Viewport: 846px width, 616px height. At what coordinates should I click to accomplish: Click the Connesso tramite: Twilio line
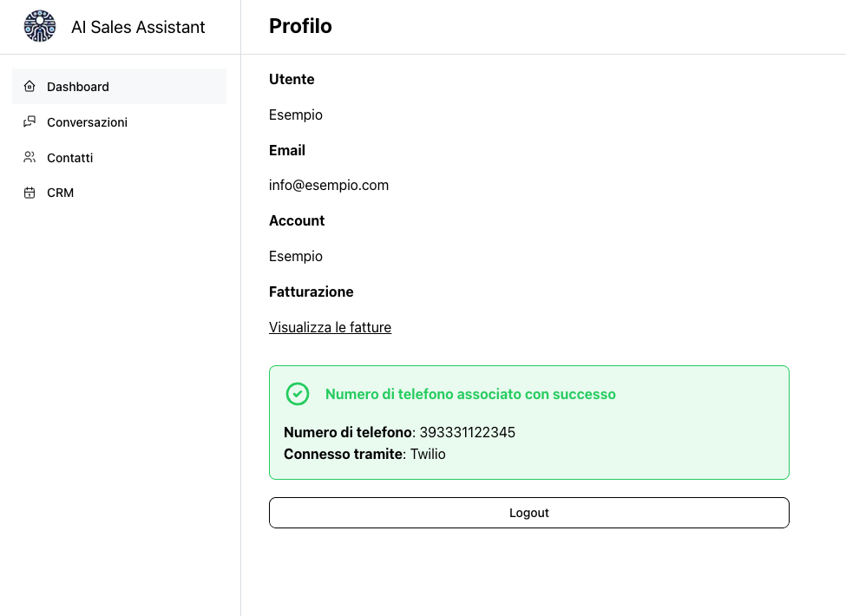tap(364, 454)
